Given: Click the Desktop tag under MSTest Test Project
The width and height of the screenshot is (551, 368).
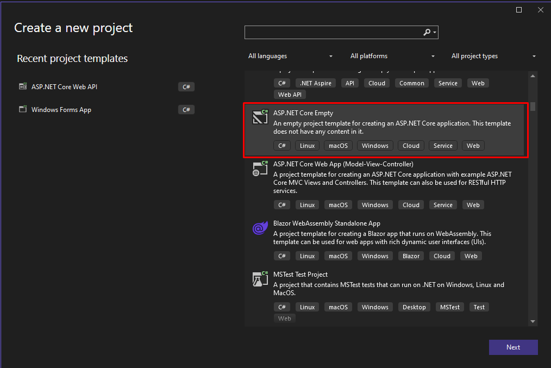Looking at the screenshot, I should click(414, 307).
